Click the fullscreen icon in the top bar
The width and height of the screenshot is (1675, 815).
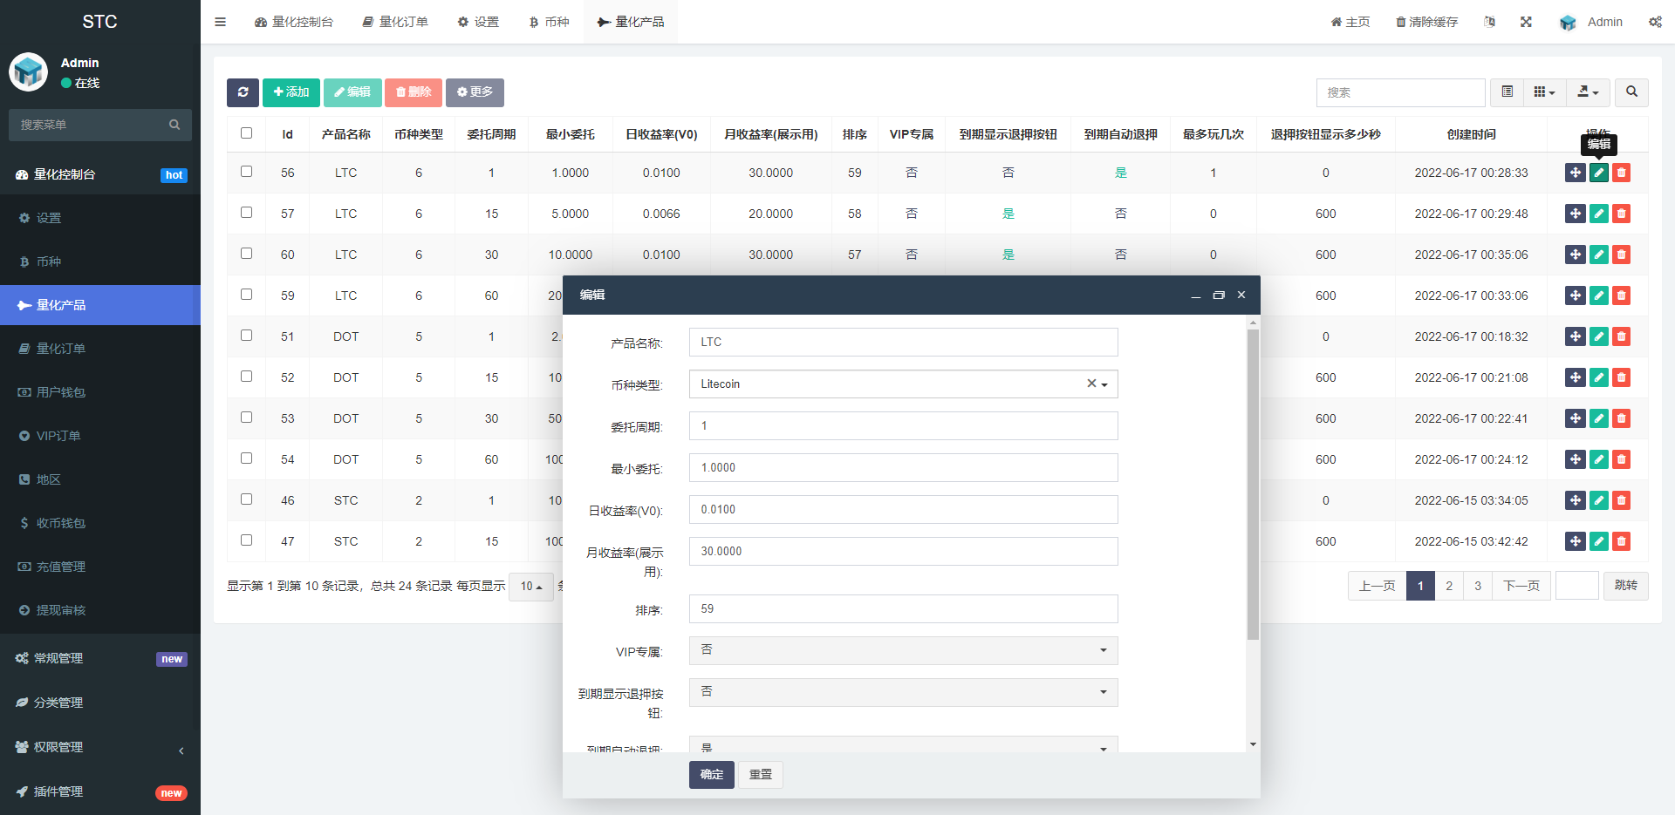click(1526, 22)
